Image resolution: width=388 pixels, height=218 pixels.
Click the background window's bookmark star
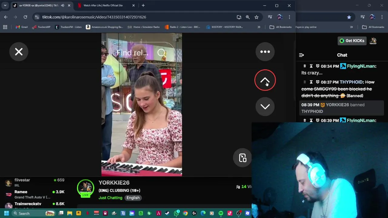349,17
